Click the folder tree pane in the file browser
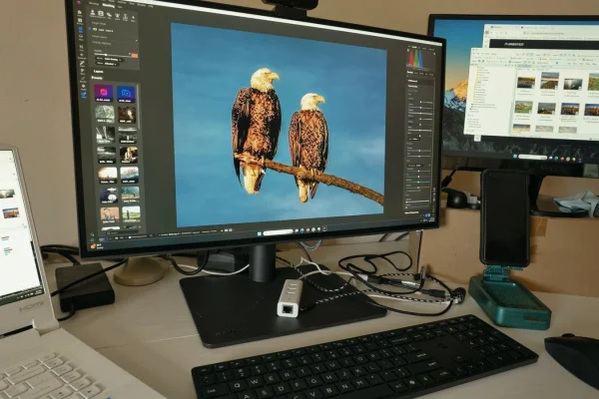Image resolution: width=599 pixels, height=399 pixels. 488,98
